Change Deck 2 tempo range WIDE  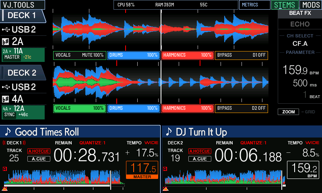point(312,143)
